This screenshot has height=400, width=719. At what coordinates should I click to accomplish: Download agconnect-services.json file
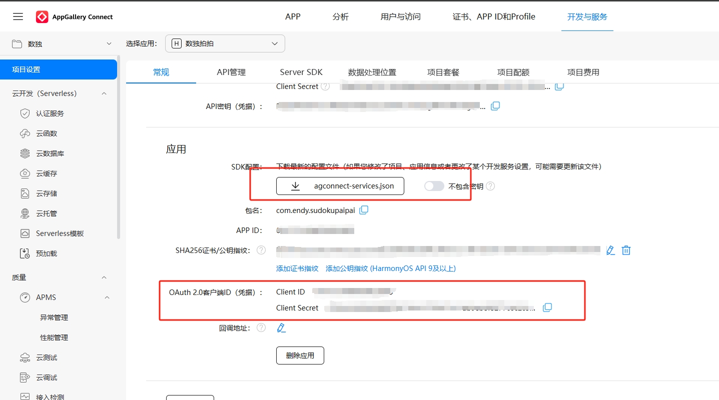pos(340,186)
